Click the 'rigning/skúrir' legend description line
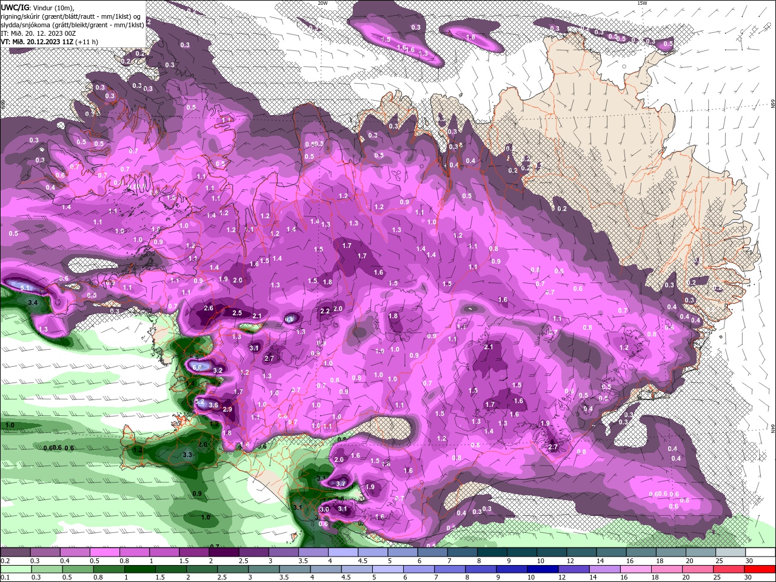Viewport: 776px width, 582px height. pos(70,16)
